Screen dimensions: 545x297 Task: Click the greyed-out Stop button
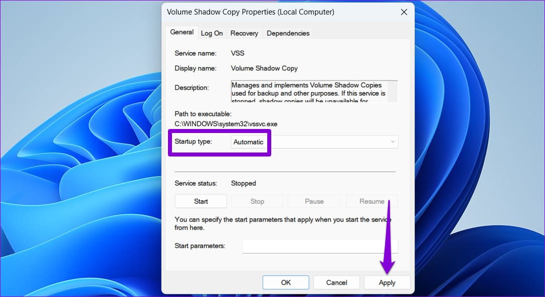click(257, 201)
